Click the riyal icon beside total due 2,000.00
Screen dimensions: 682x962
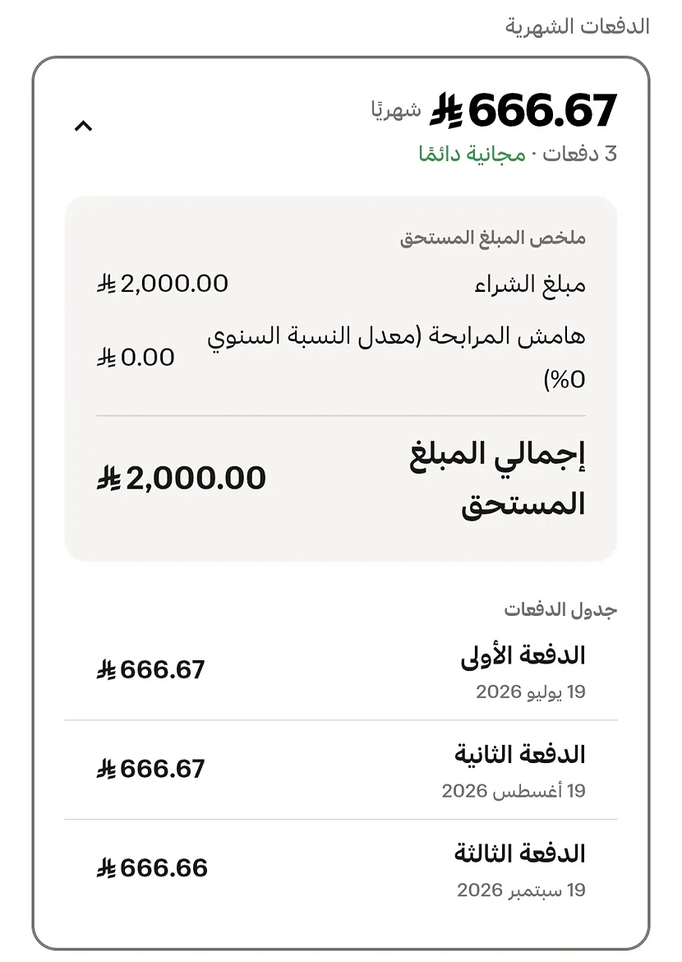click(109, 478)
